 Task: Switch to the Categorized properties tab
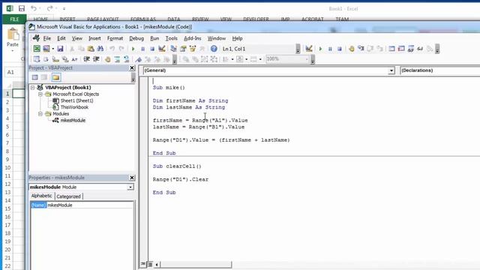click(68, 196)
